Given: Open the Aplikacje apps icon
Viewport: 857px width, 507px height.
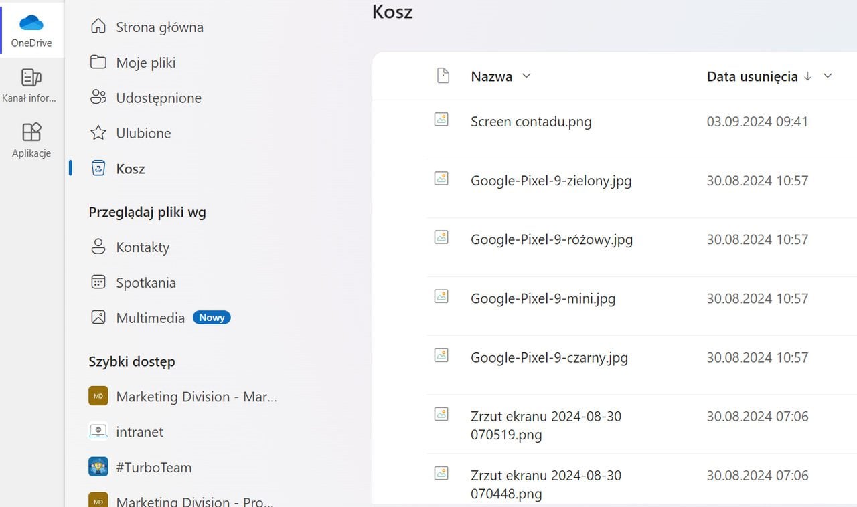Looking at the screenshot, I should click(31, 132).
